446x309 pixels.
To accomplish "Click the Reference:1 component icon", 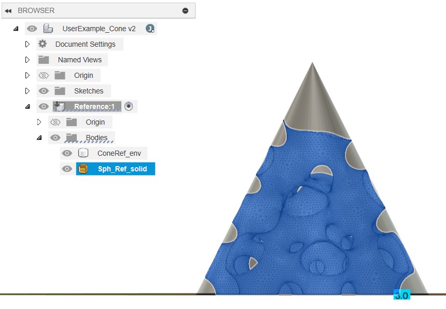I will (x=59, y=106).
